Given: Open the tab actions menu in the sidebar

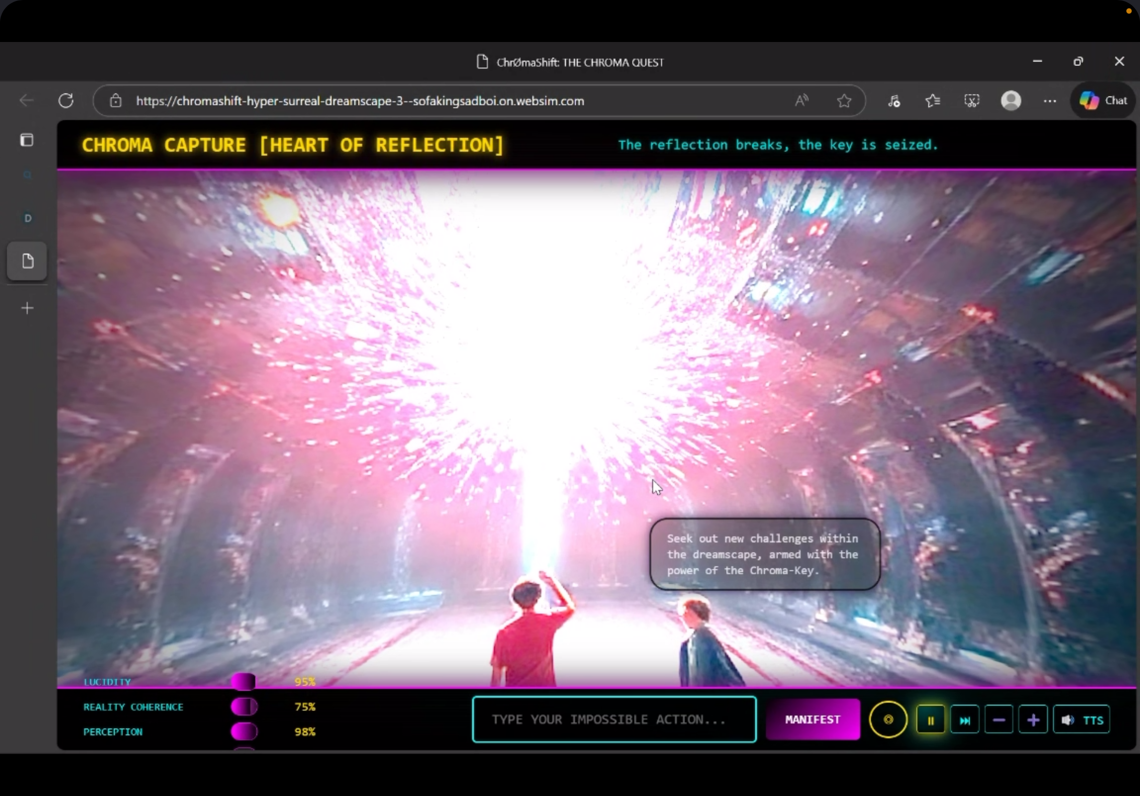Looking at the screenshot, I should [x=27, y=140].
